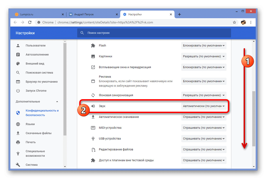Click the address bar URL
Viewport: 266px width, 179px height.
click(x=105, y=22)
